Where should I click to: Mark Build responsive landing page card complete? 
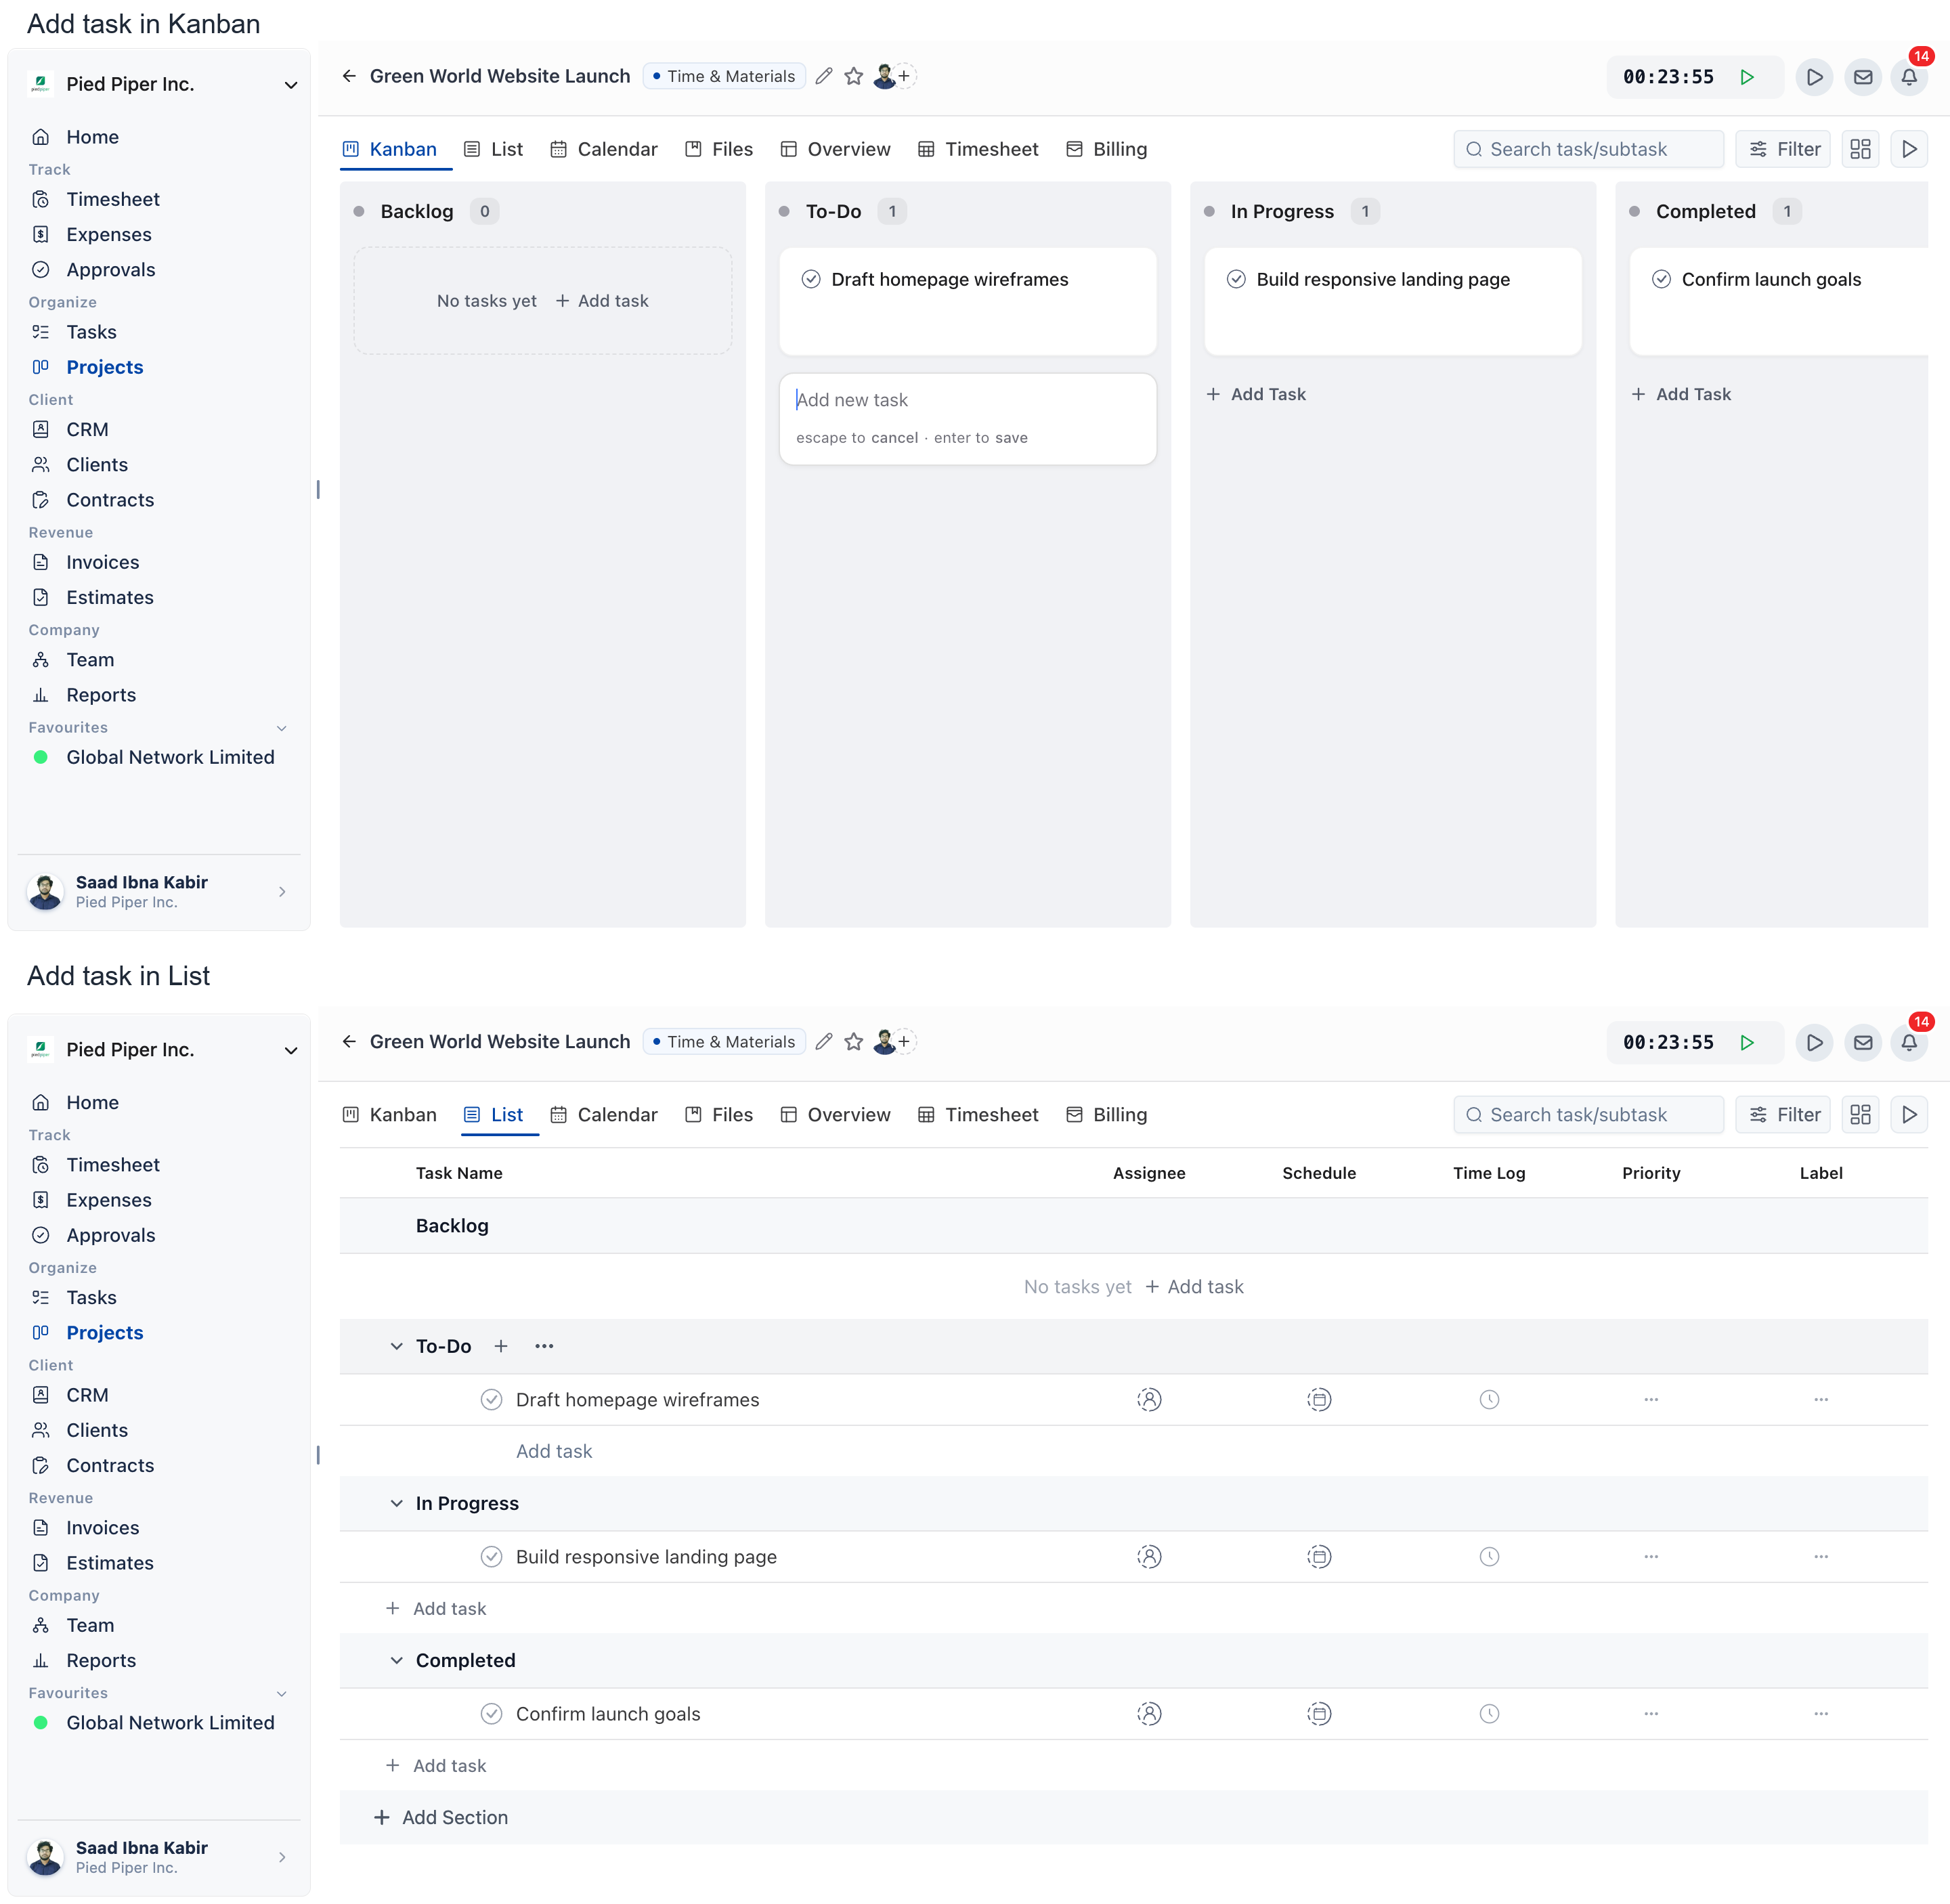[1236, 279]
